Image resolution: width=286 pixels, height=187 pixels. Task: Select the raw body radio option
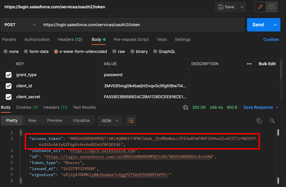[115, 52]
